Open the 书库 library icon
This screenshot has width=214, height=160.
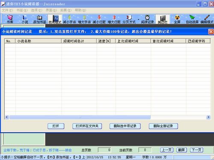click(x=10, y=19)
